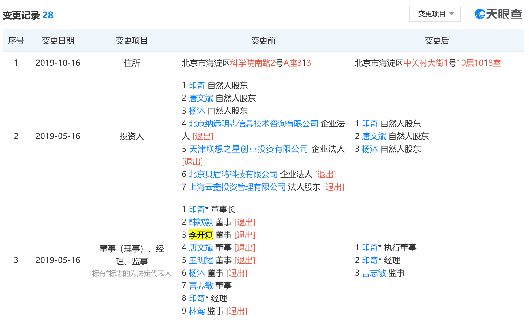529x327 pixels.
Task: Open 杨沐 自然人股东 link in 变更后 column
Action: (x=370, y=149)
